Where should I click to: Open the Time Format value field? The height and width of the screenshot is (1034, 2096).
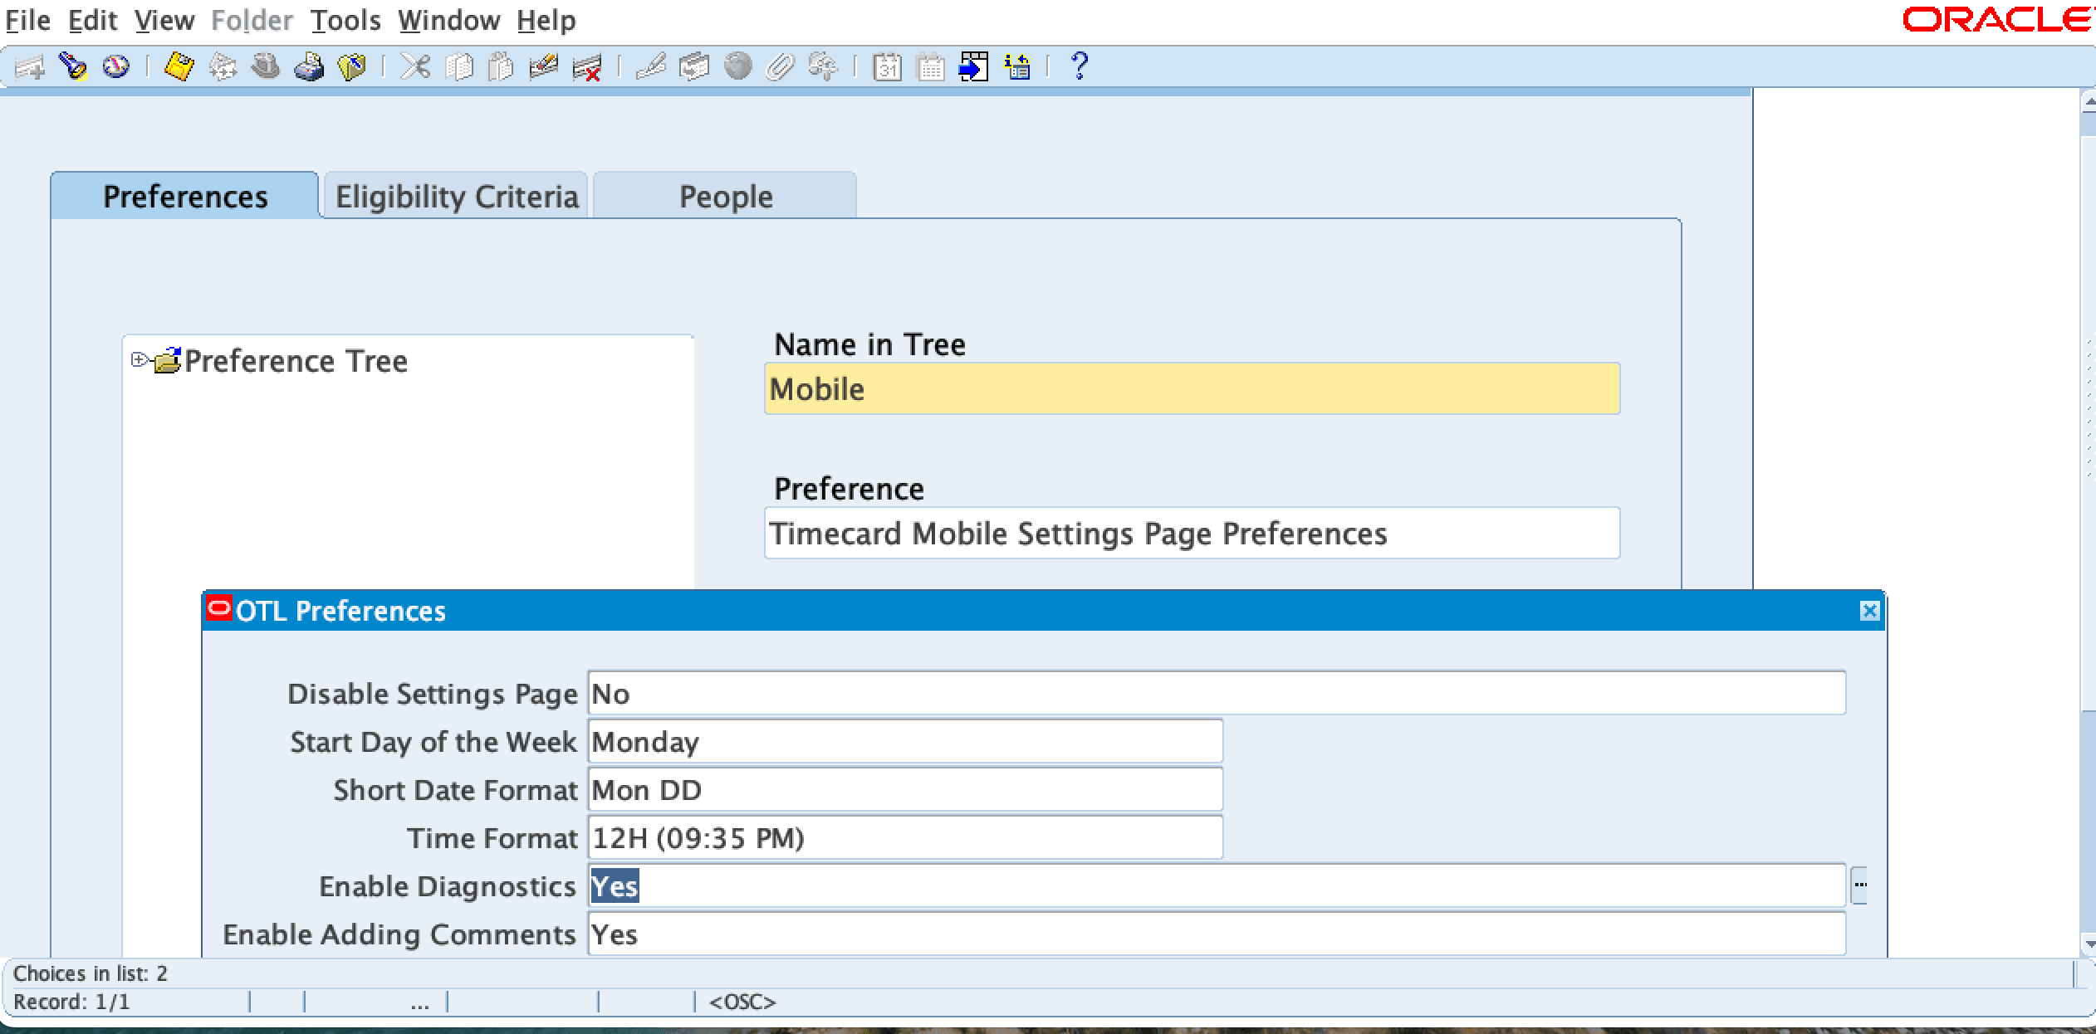(904, 837)
